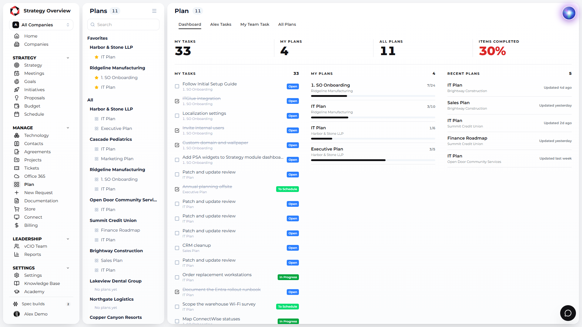Click the Executive Plan progress bar
The width and height of the screenshot is (582, 327).
coord(373,160)
